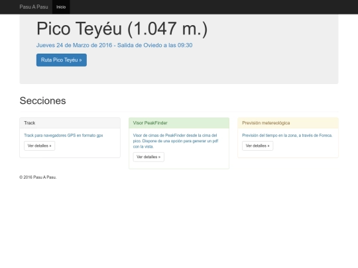This screenshot has width=358, height=268.
Task: Click the Previsión metereológica panel header
Action: click(288, 123)
